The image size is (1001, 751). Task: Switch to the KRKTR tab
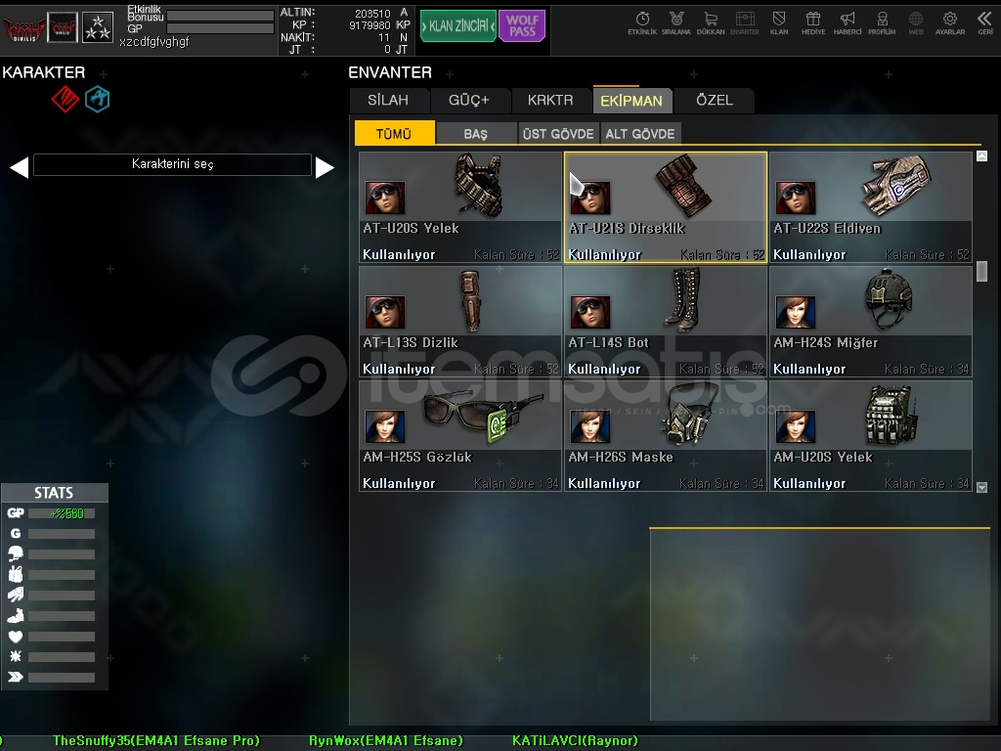pyautogui.click(x=550, y=101)
